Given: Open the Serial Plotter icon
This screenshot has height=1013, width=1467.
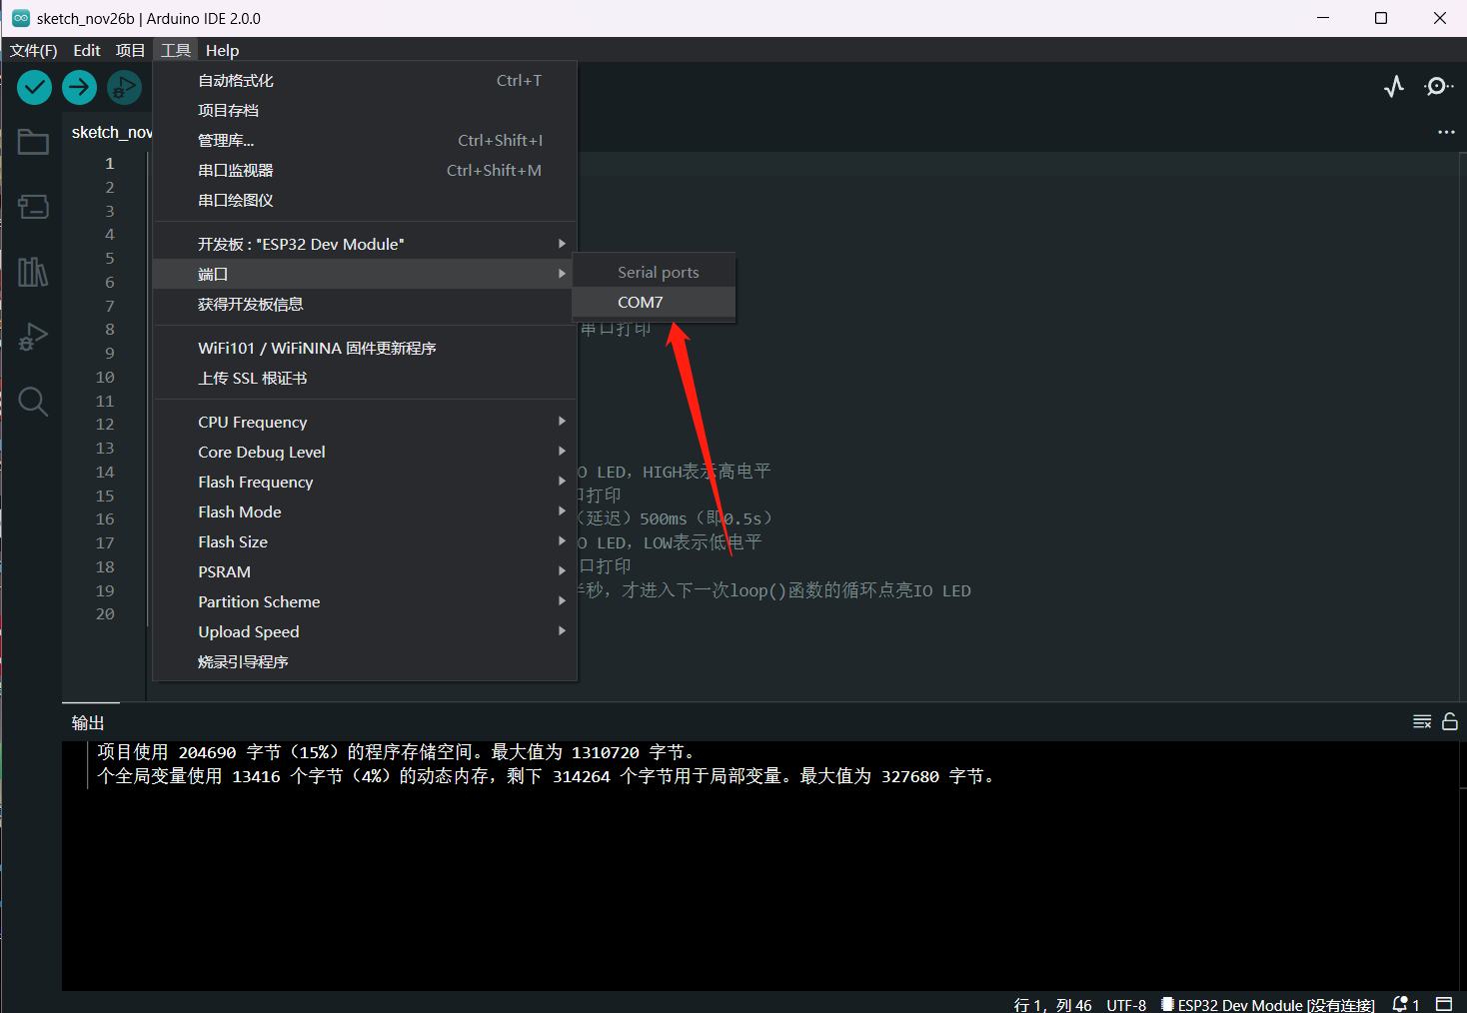Looking at the screenshot, I should [x=1394, y=87].
